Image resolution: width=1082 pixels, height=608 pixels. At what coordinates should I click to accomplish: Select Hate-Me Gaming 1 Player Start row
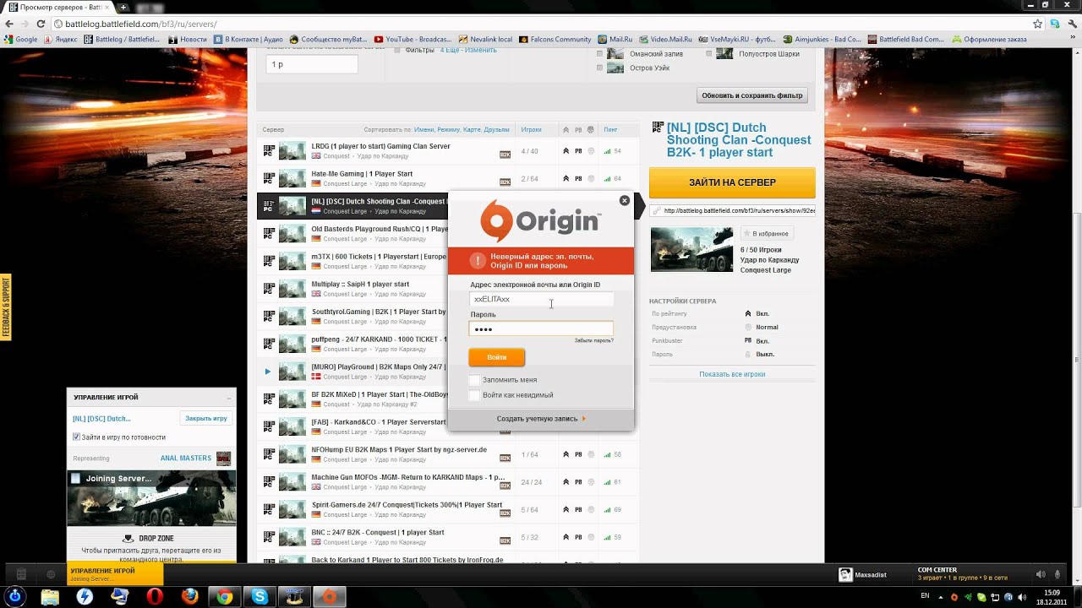tap(448, 179)
